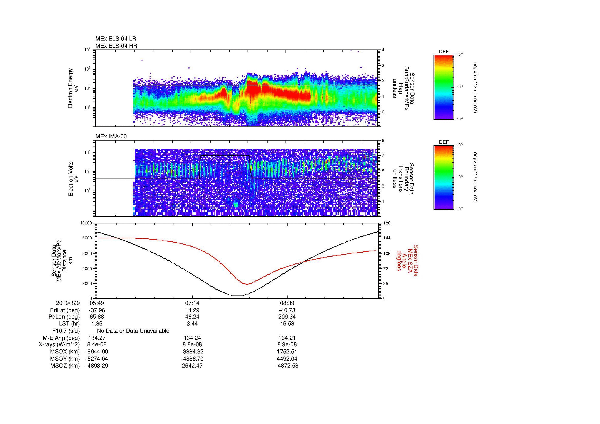Click the 'MEx IMA-00' panel title
The image size is (600, 424).
(111, 136)
